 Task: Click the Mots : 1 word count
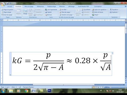14,87
